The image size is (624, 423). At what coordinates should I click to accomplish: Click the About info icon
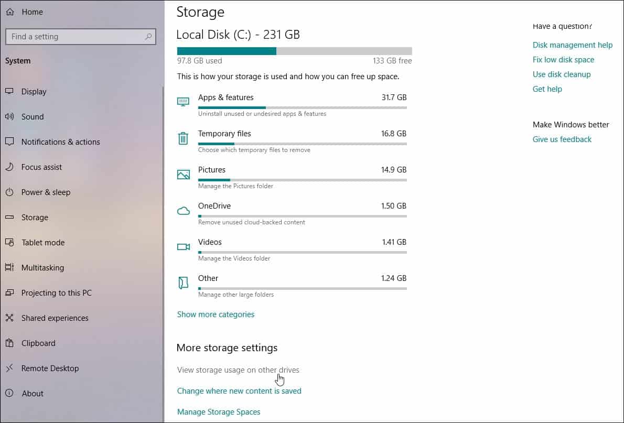(x=9, y=393)
